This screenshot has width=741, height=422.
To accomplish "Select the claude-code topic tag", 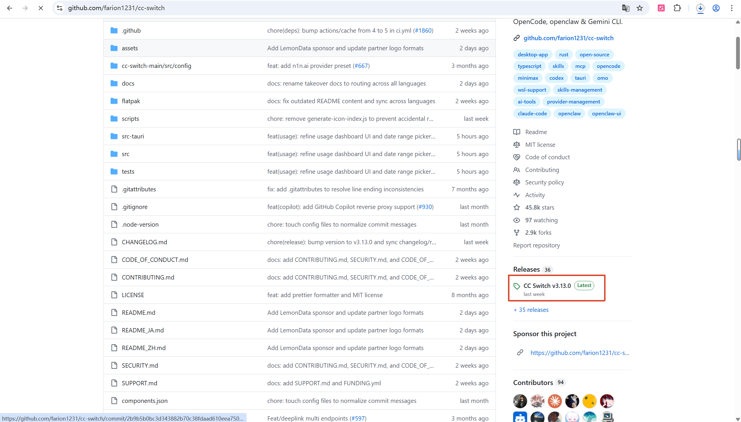I will [x=532, y=114].
